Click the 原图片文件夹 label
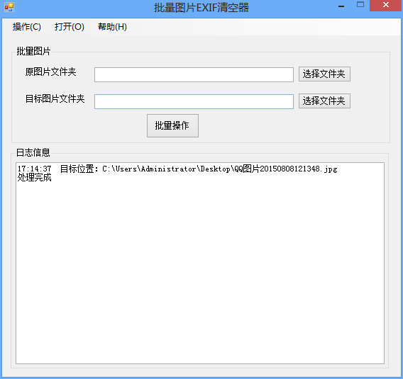 (x=50, y=72)
